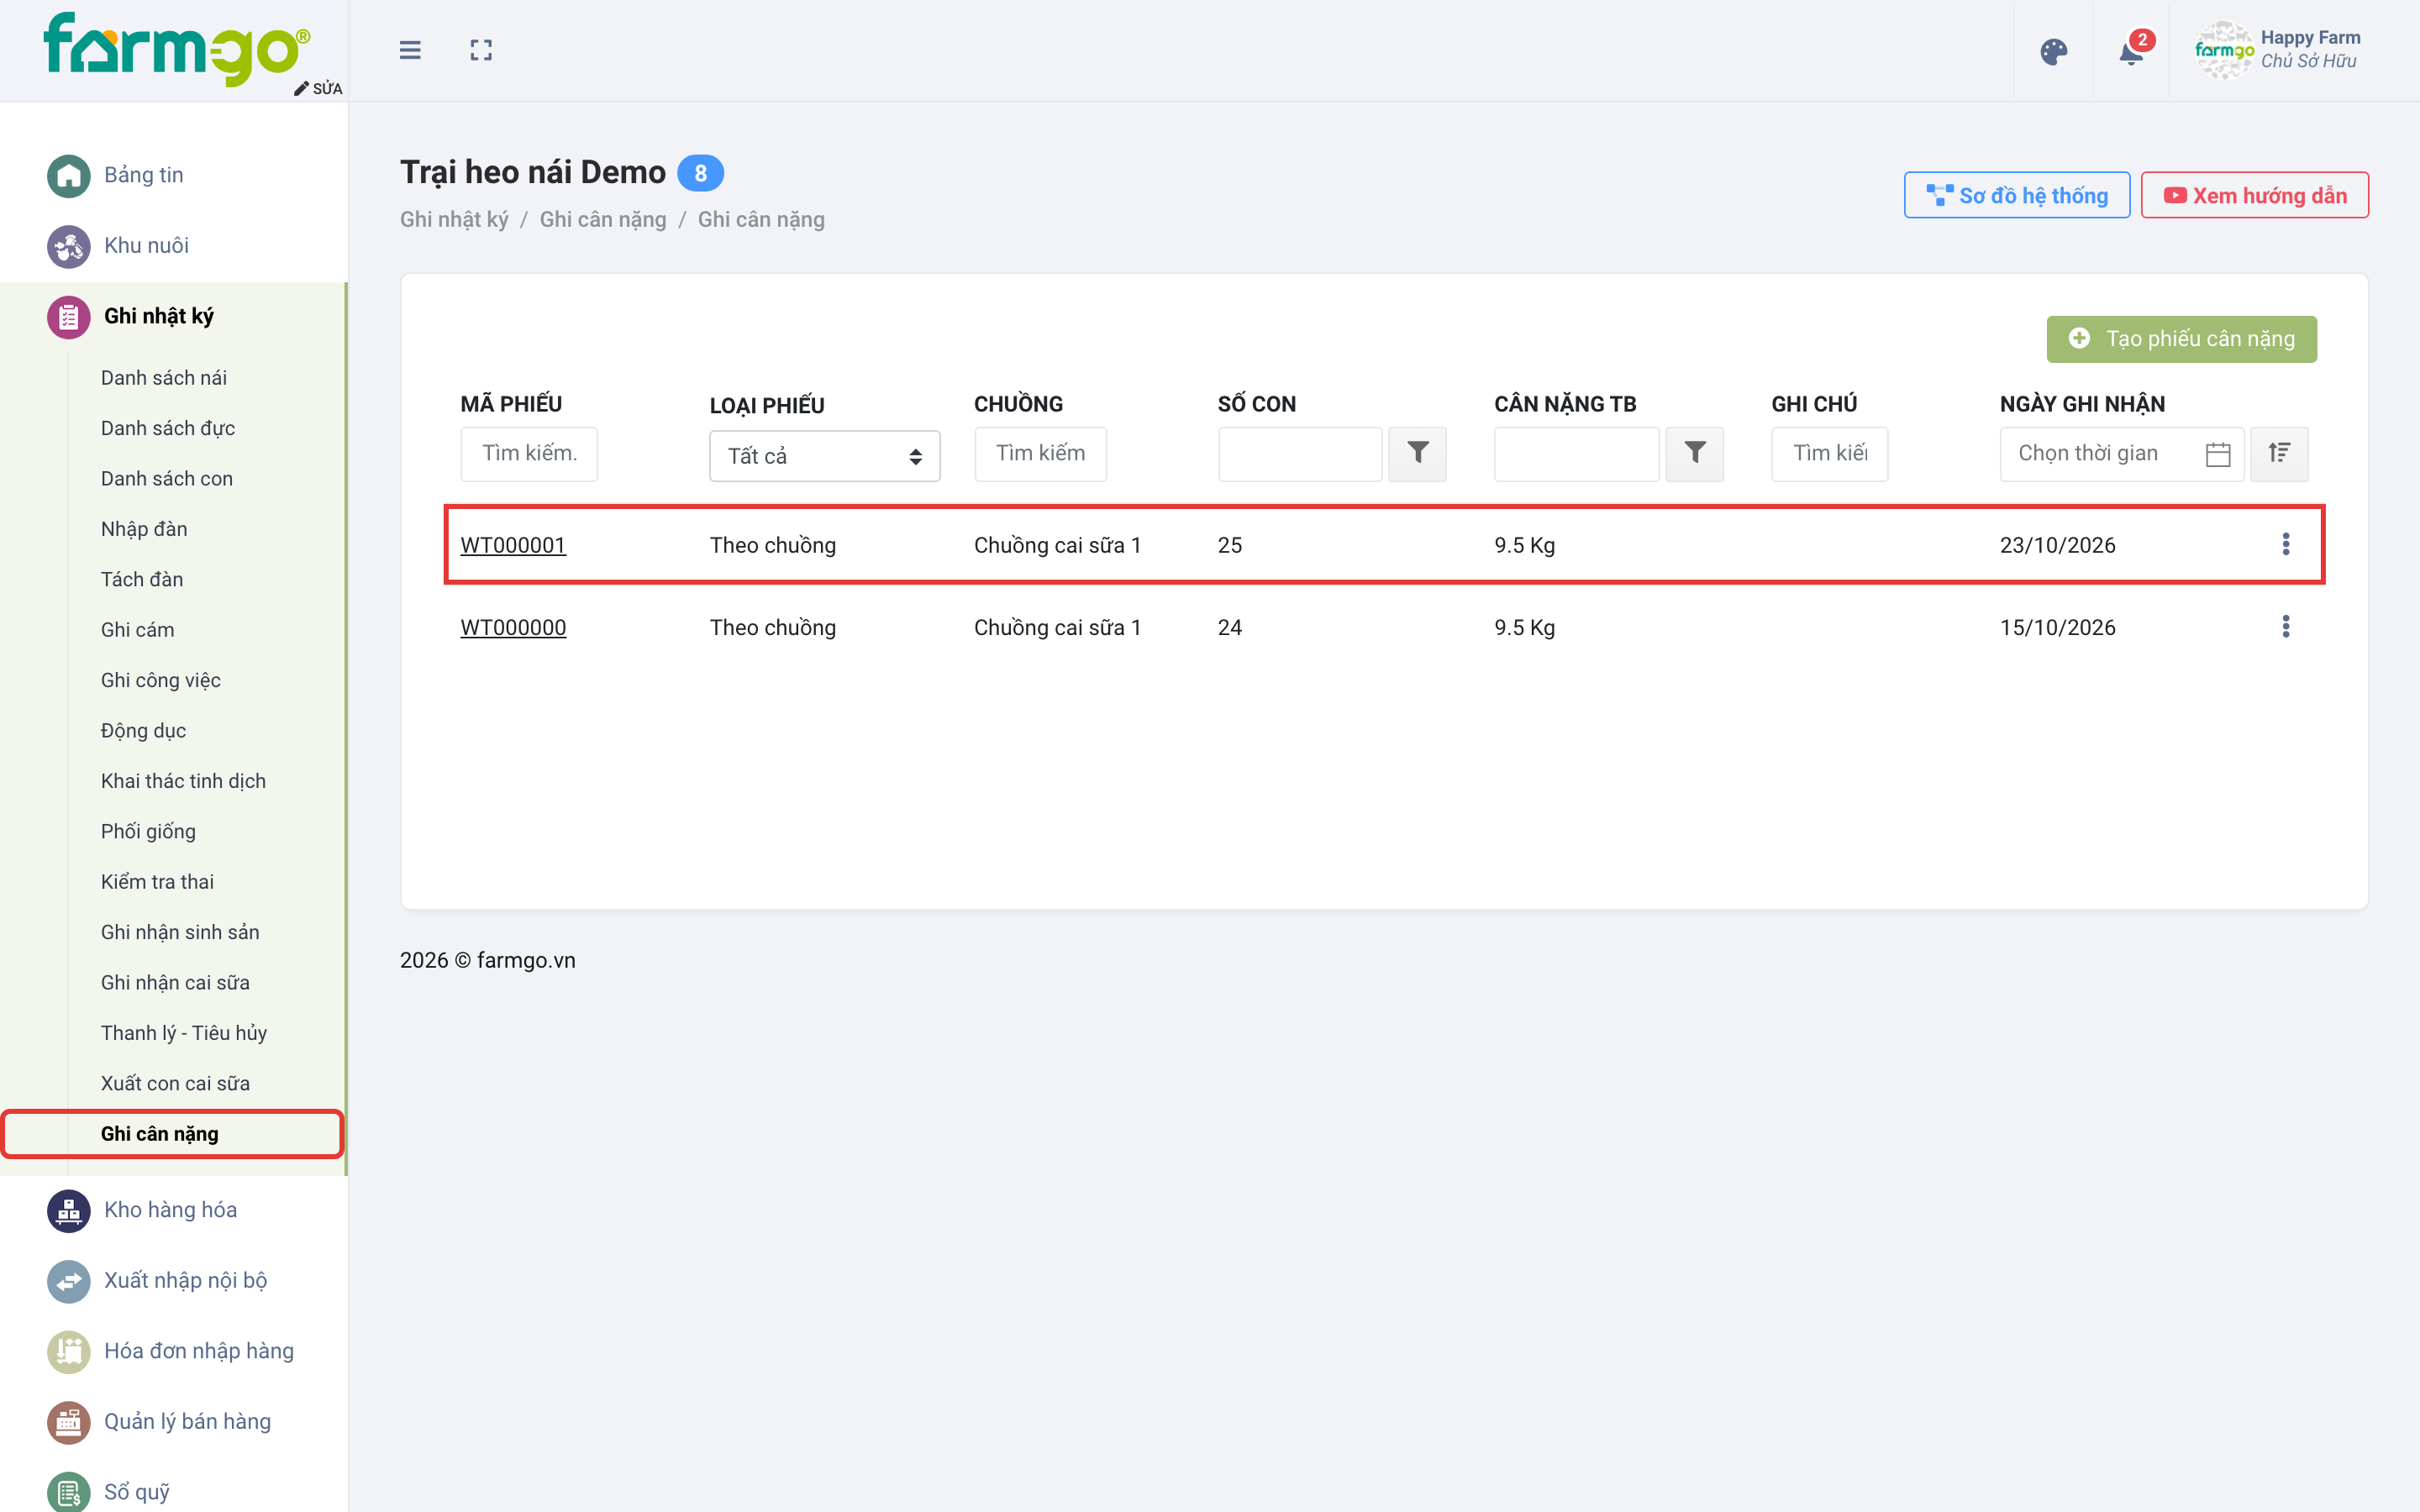Open the WT000000 ticket link

[513, 627]
